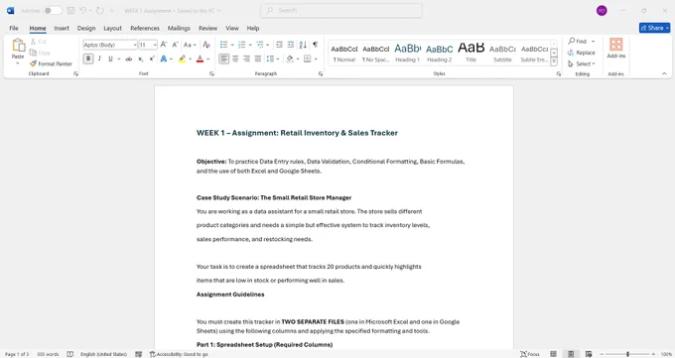The height and width of the screenshot is (358, 675).
Task: Check Accessibility: Good to go status
Action: click(x=179, y=354)
